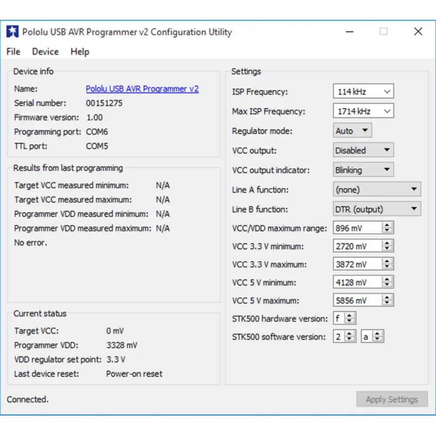436x436 pixels.
Task: Click the STK500 software version minor spinner arrows
Action: 378,337
